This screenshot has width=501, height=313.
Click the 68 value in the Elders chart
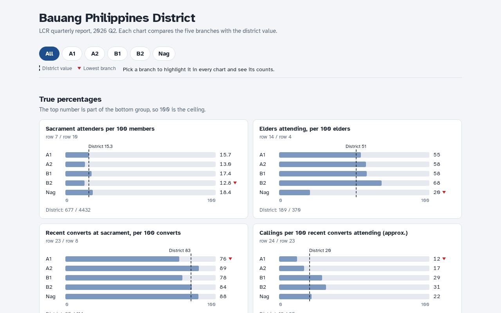click(437, 183)
